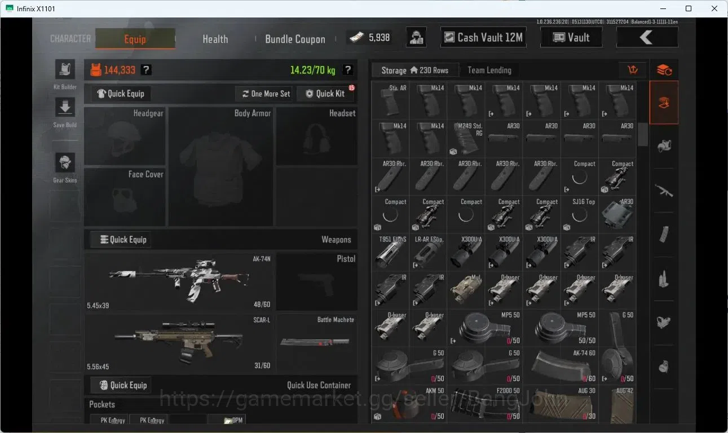Open the Bundle Coupon tab
Screen dimensions: 728x433
295,39
